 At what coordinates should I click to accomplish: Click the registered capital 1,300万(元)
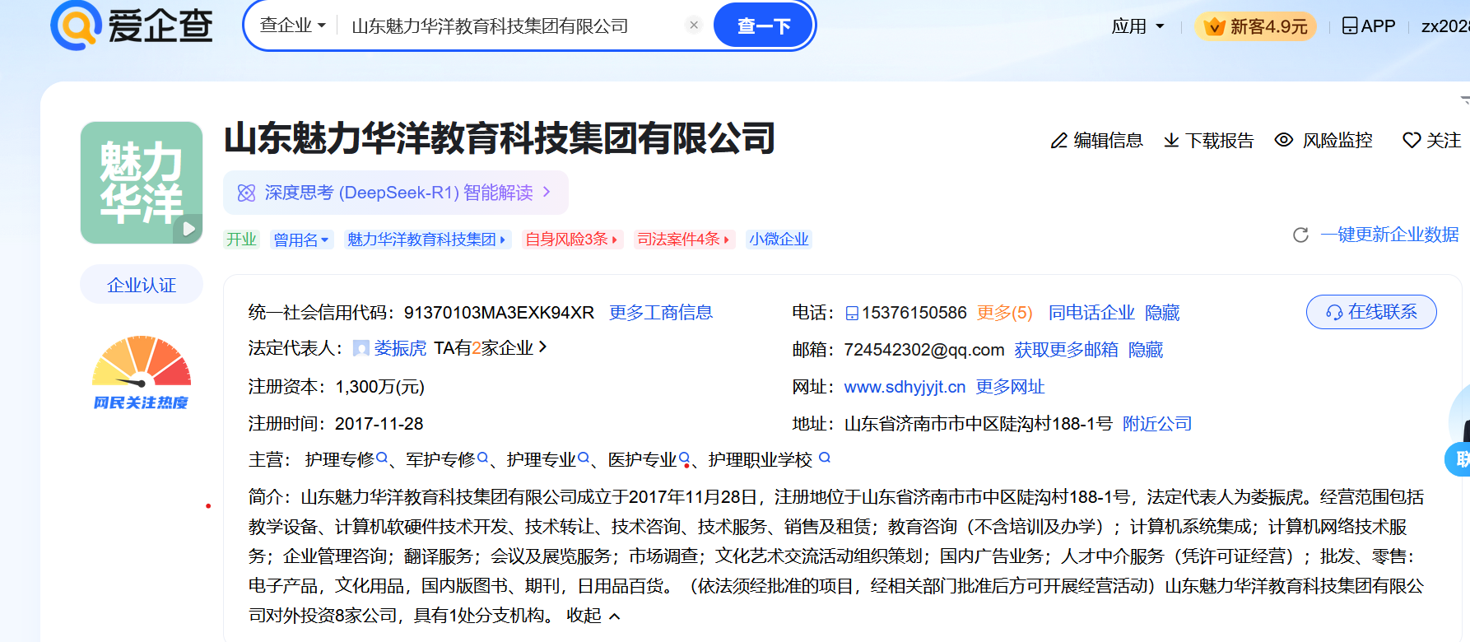(x=379, y=387)
